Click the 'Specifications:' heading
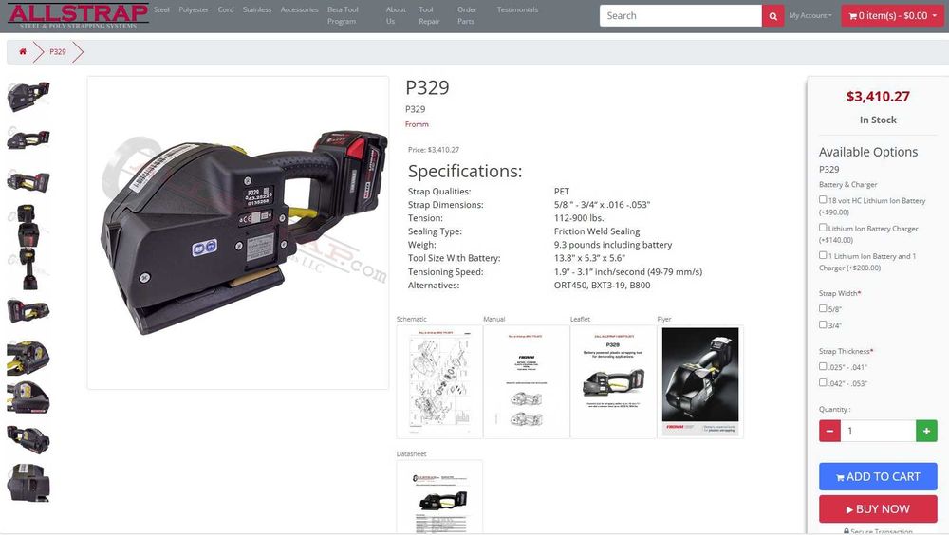The width and height of the screenshot is (949, 535). 465,172
